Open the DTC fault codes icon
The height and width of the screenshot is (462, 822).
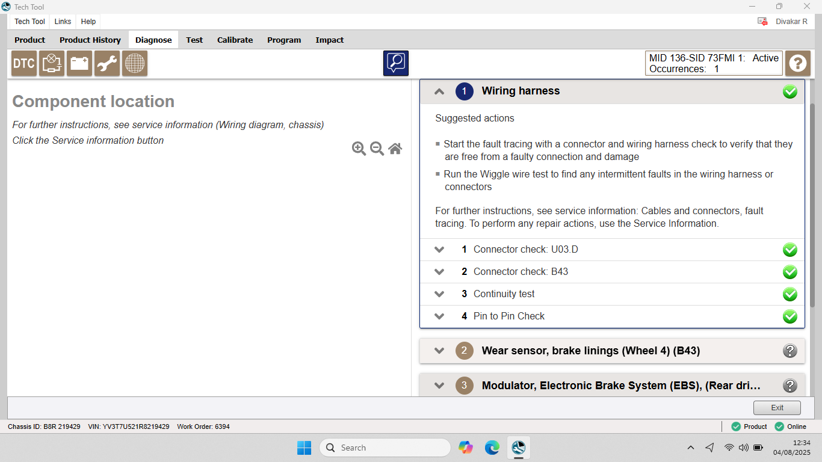[x=24, y=63]
